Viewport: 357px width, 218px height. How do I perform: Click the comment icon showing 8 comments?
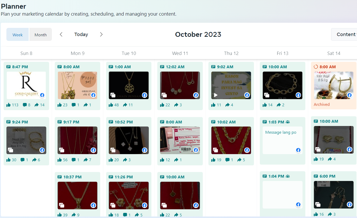(x=25, y=105)
